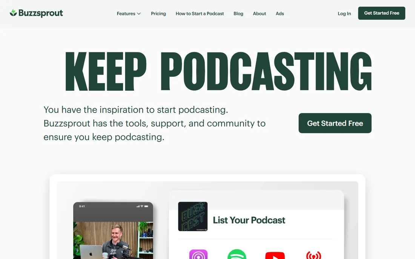Click Get Started Free in header

pyautogui.click(x=381, y=13)
